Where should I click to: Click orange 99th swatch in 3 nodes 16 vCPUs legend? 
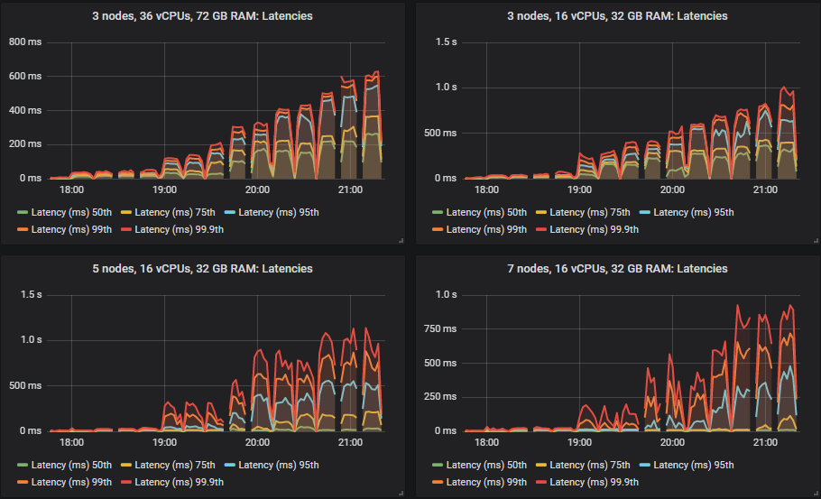coord(438,229)
